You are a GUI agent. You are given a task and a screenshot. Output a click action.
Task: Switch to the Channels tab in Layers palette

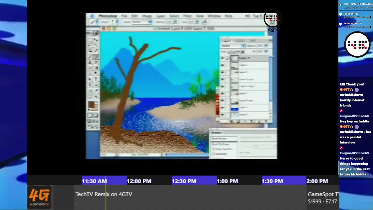(x=240, y=41)
